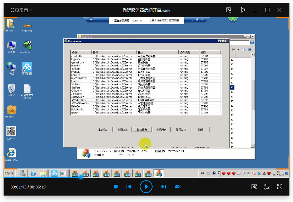Select the gamelistsrv row

pos(146,62)
